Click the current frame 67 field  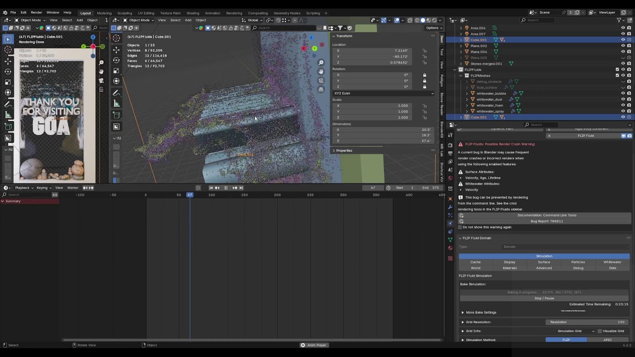(373, 187)
